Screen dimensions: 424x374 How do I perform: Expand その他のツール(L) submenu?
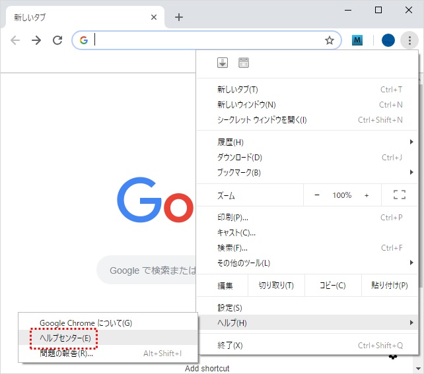(x=307, y=263)
